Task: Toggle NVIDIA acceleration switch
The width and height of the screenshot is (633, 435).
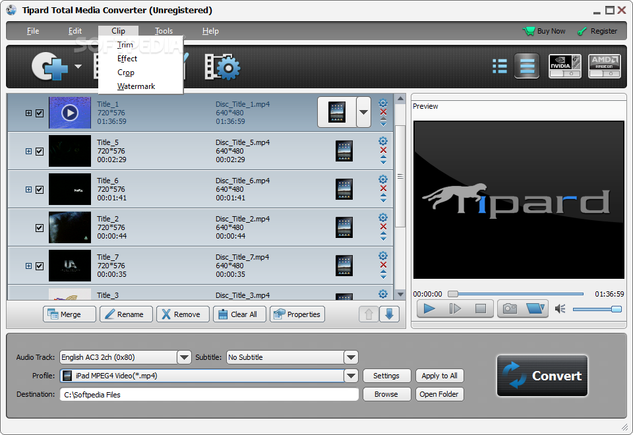Action: pyautogui.click(x=565, y=66)
